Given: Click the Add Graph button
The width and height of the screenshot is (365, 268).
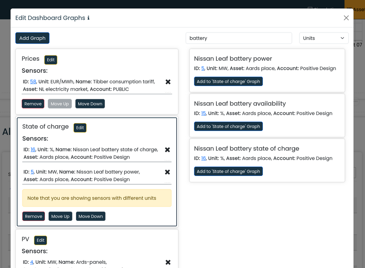Looking at the screenshot, I should tap(32, 38).
